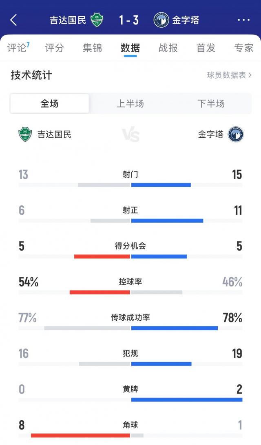Open the 战报 match report tab
This screenshot has height=445, width=261.
[167, 48]
